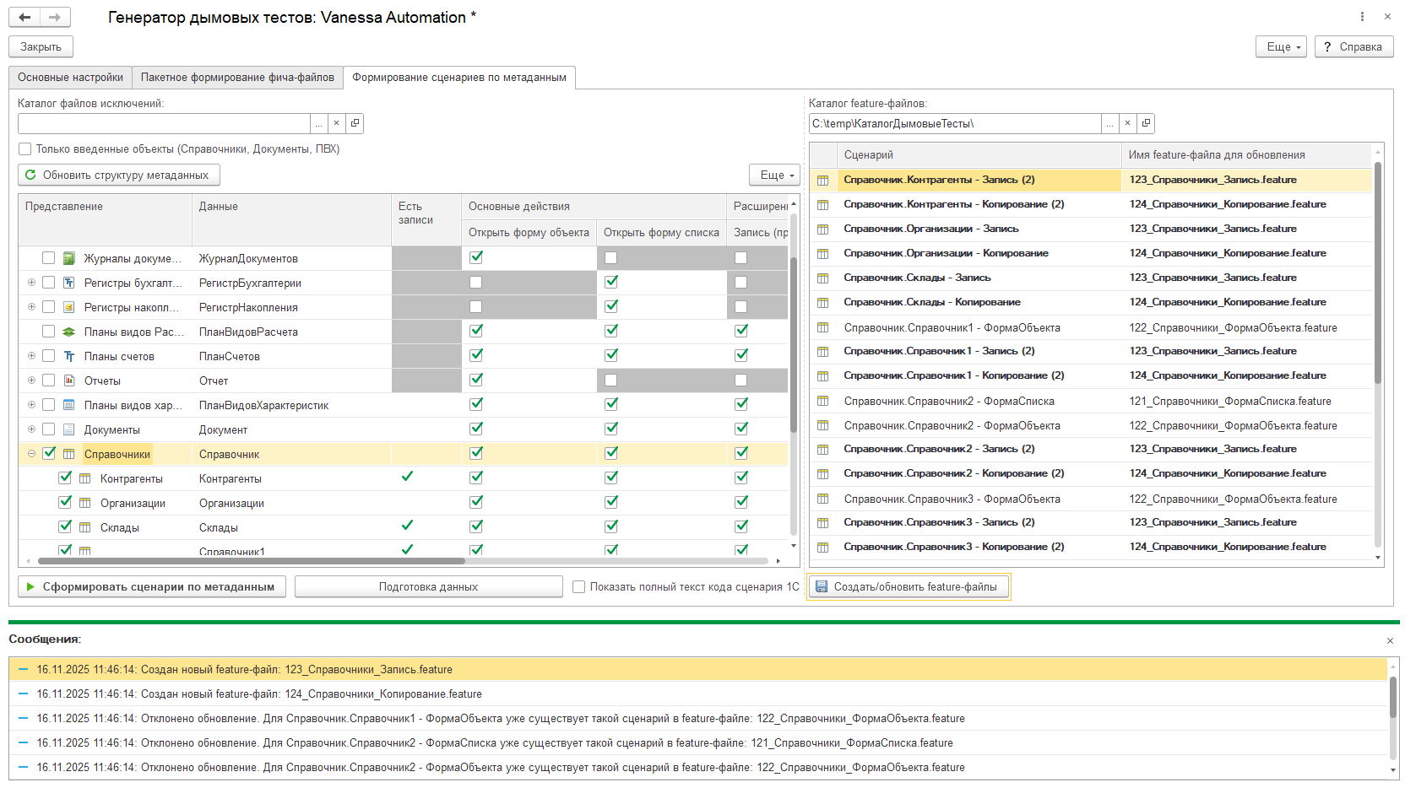The height and width of the screenshot is (788, 1405).
Task: Select Формирование сценариев по метаданным tab
Action: [459, 78]
